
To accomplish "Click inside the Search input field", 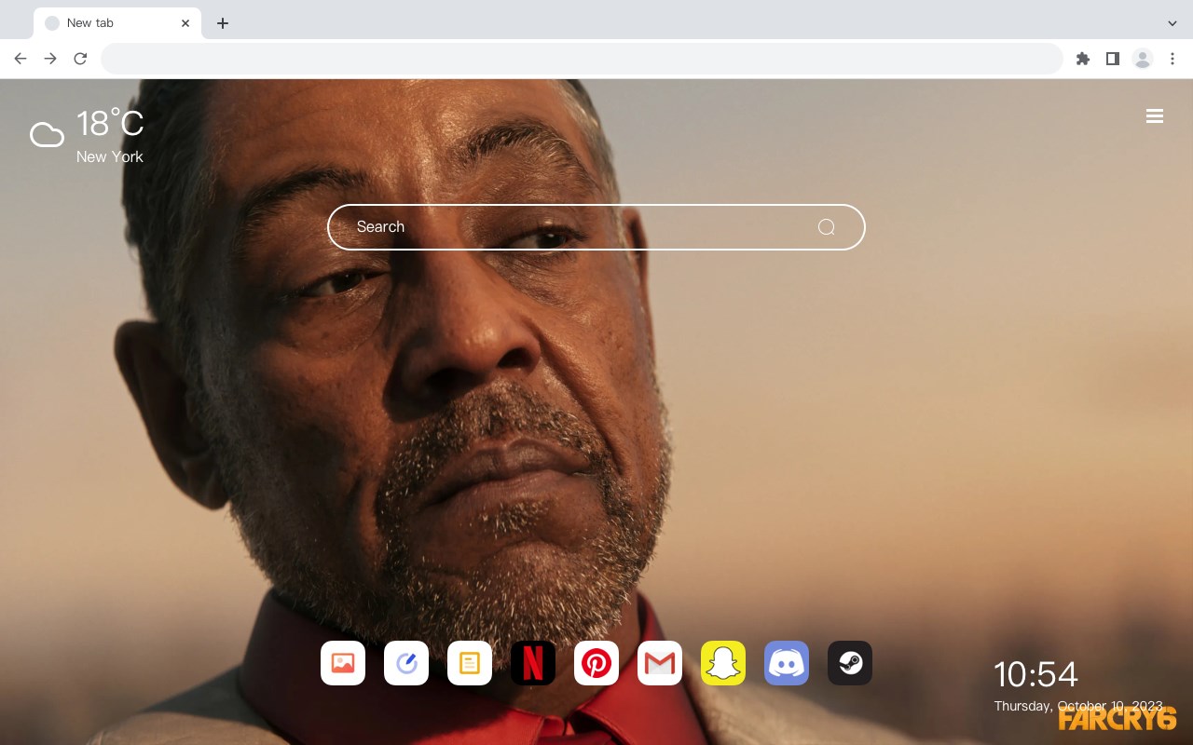I will point(596,227).
